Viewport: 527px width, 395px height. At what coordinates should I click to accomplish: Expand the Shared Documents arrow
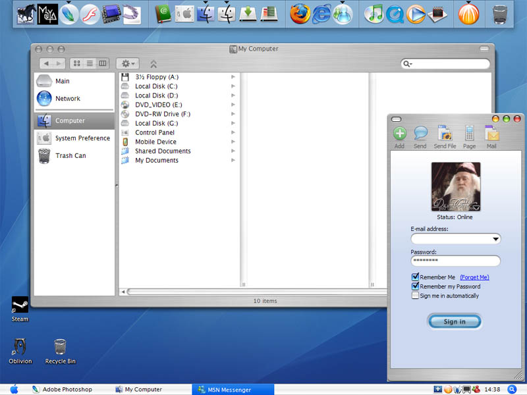coord(233,151)
